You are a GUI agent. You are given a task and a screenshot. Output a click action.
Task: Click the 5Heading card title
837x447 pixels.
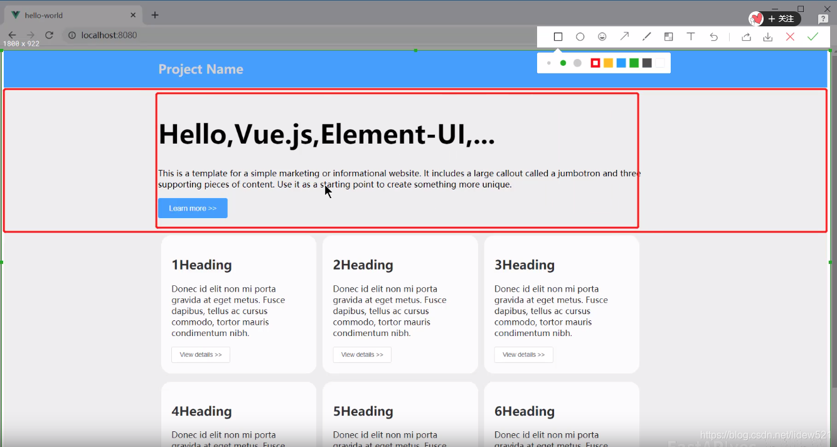(363, 411)
